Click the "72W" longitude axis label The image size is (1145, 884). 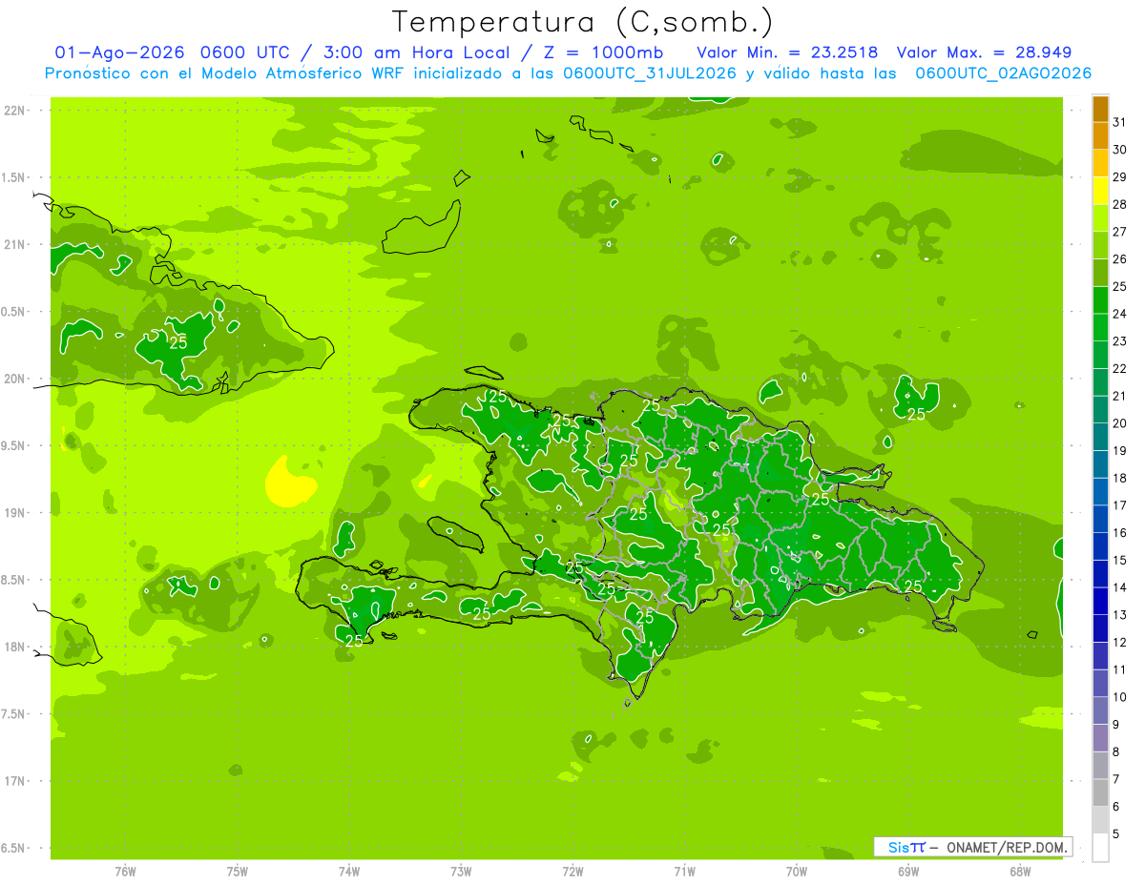tap(572, 872)
